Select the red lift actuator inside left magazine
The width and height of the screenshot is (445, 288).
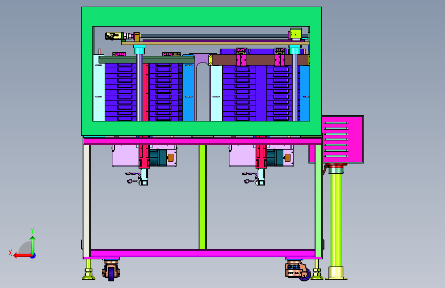click(x=146, y=93)
